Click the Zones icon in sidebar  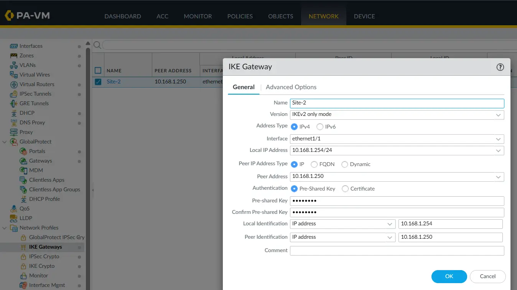point(14,55)
